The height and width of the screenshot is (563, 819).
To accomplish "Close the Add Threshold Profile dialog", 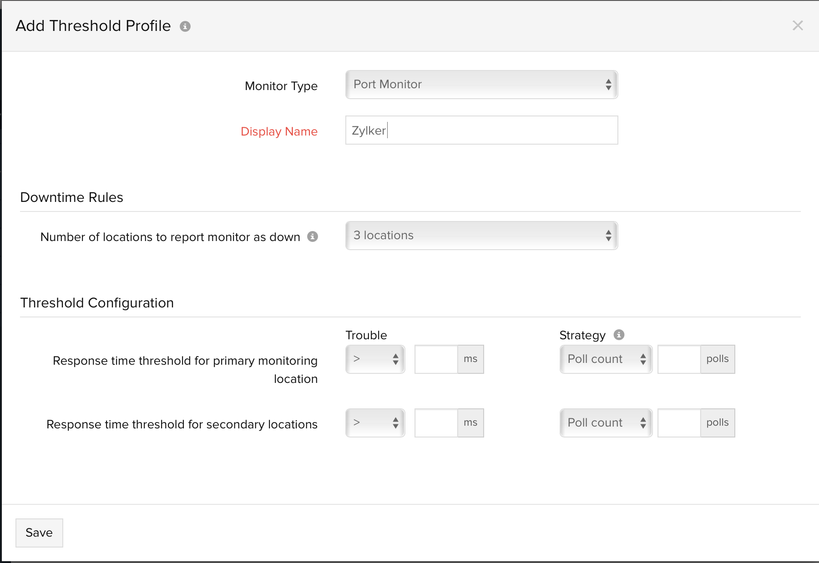I will [798, 25].
